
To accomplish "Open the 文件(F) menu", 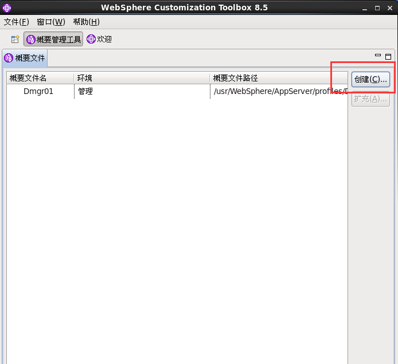I will point(16,22).
